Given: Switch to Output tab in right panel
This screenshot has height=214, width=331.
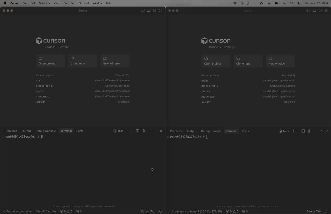Looking at the screenshot, I should coord(192,131).
